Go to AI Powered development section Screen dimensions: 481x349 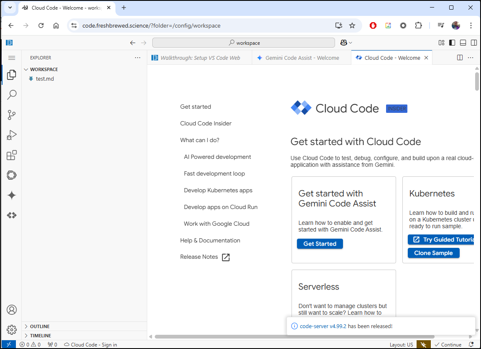pos(217,157)
